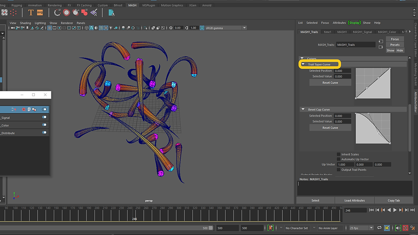Click the red auto-key toggle icon
This screenshot has width=418, height=235.
[x=405, y=228]
